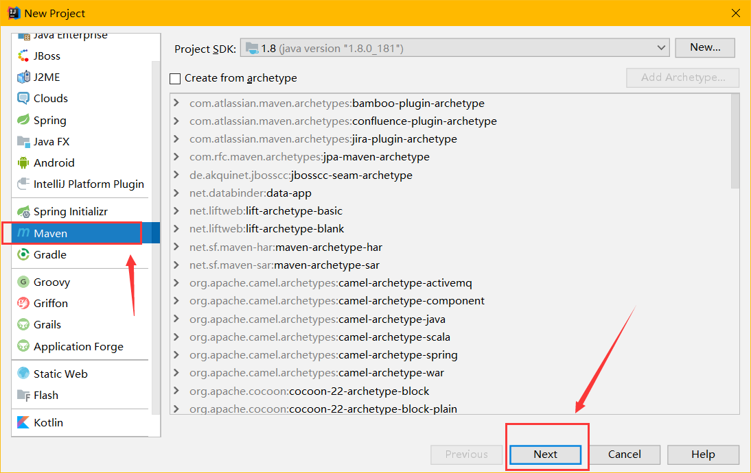This screenshot has width=751, height=473.
Task: Click the Help button
Action: tap(703, 454)
